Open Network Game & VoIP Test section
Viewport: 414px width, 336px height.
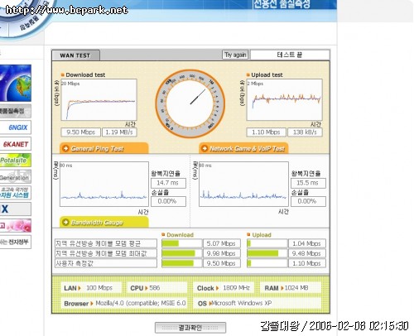(x=243, y=148)
